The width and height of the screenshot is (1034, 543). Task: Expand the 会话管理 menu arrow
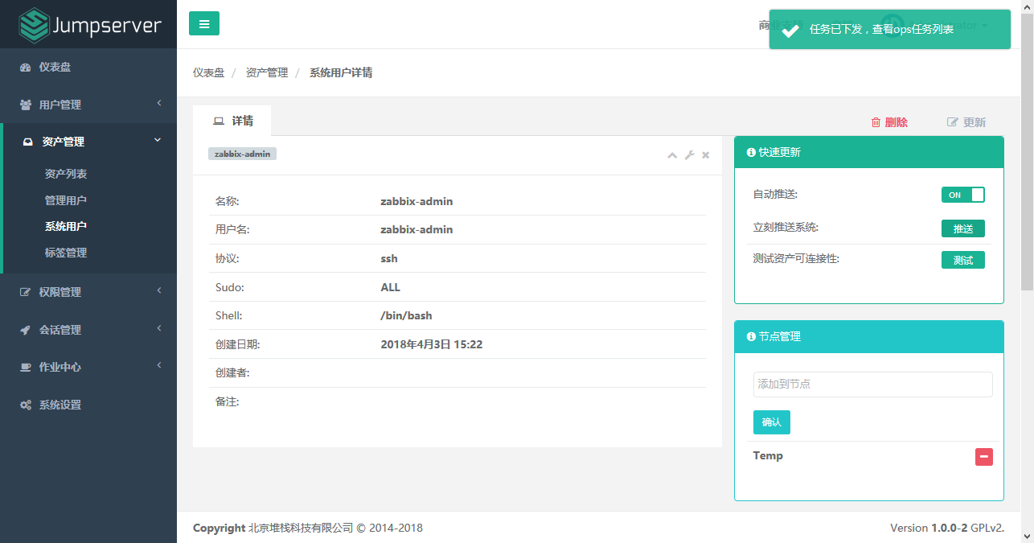[x=159, y=328]
